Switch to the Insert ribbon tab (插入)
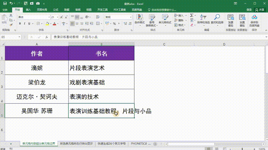Image resolution: width=268 pixels, height=150 pixels. 28,10
